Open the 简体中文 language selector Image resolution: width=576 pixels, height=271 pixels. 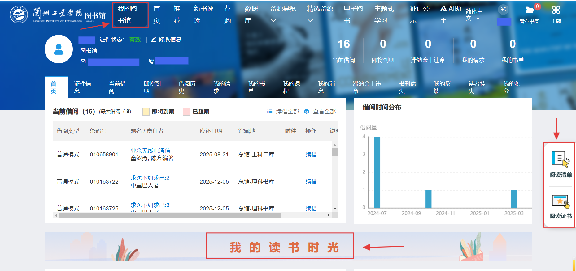[473, 15]
